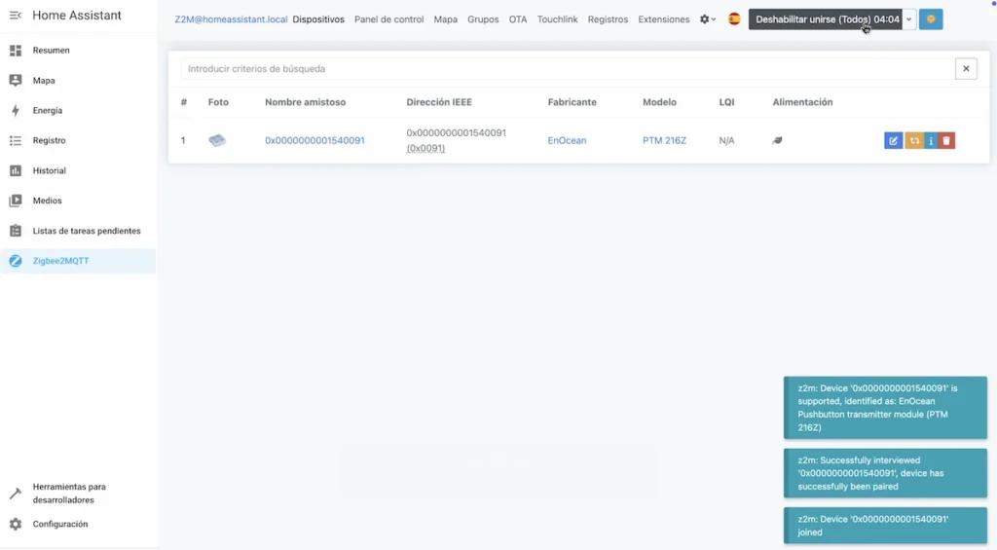Screen dimensions: 997x550
Task: Click the blue rename device icon
Action: click(x=893, y=141)
